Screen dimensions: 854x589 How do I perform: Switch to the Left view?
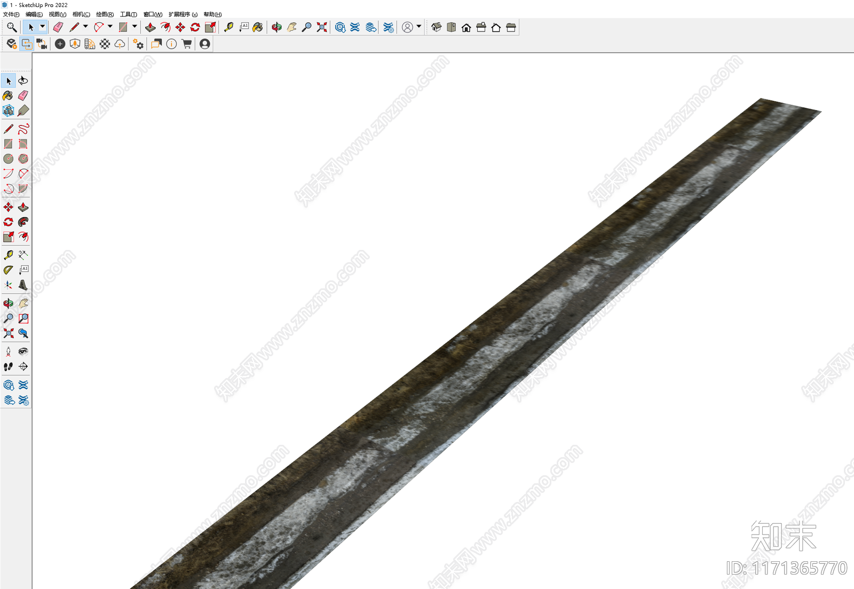(511, 27)
